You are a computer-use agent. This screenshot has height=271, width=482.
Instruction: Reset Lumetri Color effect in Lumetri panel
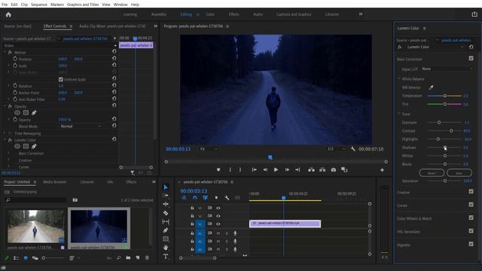[x=471, y=47]
